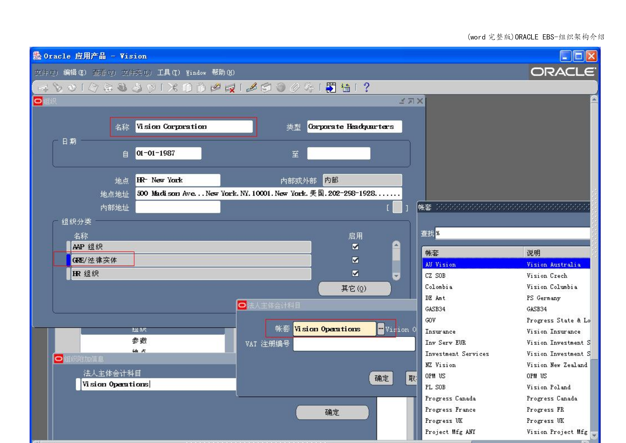Click the VAT 注册编号 input field

[x=354, y=344]
